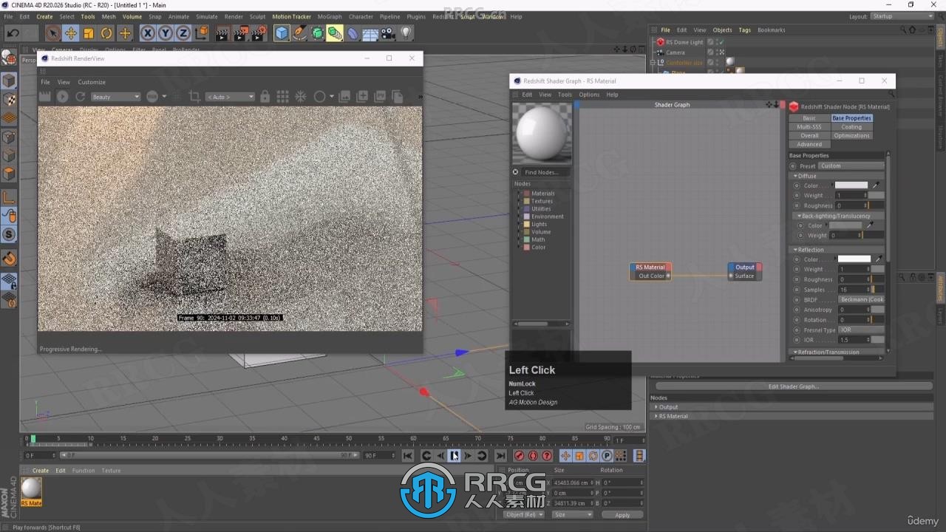Screen dimensions: 946x532
Task: Toggle the Y axis lock
Action: [x=166, y=33]
